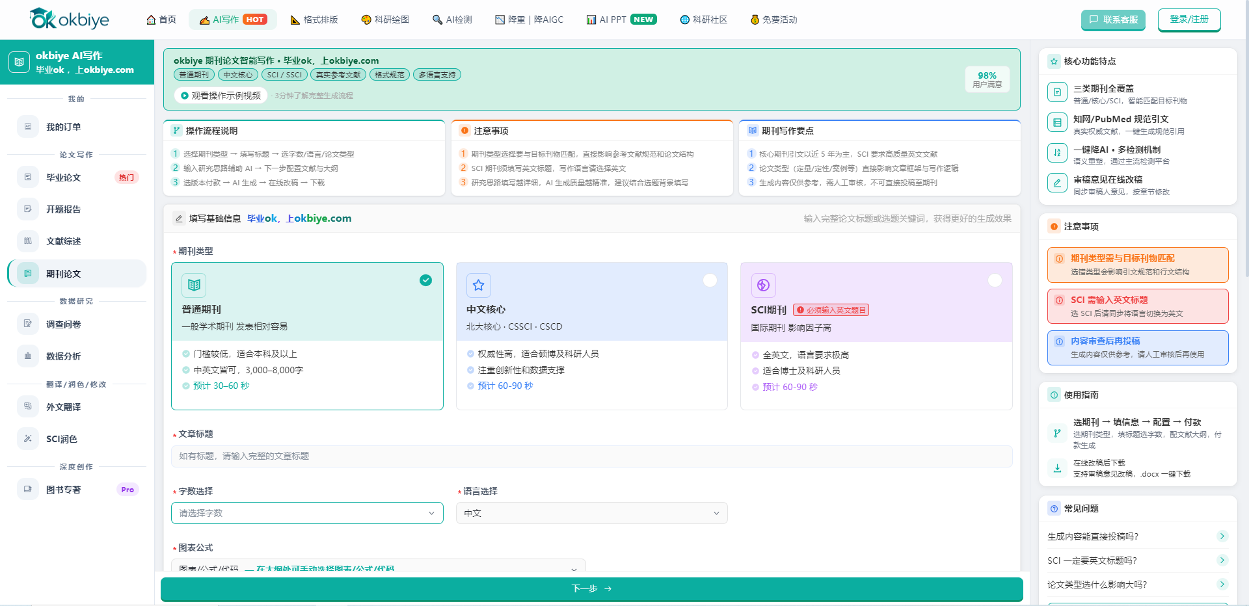The height and width of the screenshot is (606, 1249).
Task: Click the Pro badge next to 图书专著
Action: point(128,490)
